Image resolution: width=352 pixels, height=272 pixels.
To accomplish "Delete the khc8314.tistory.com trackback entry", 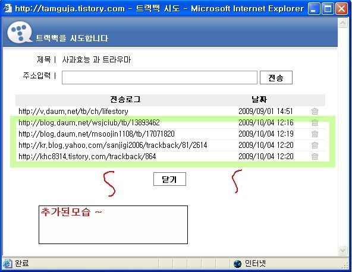I will (x=315, y=156).
